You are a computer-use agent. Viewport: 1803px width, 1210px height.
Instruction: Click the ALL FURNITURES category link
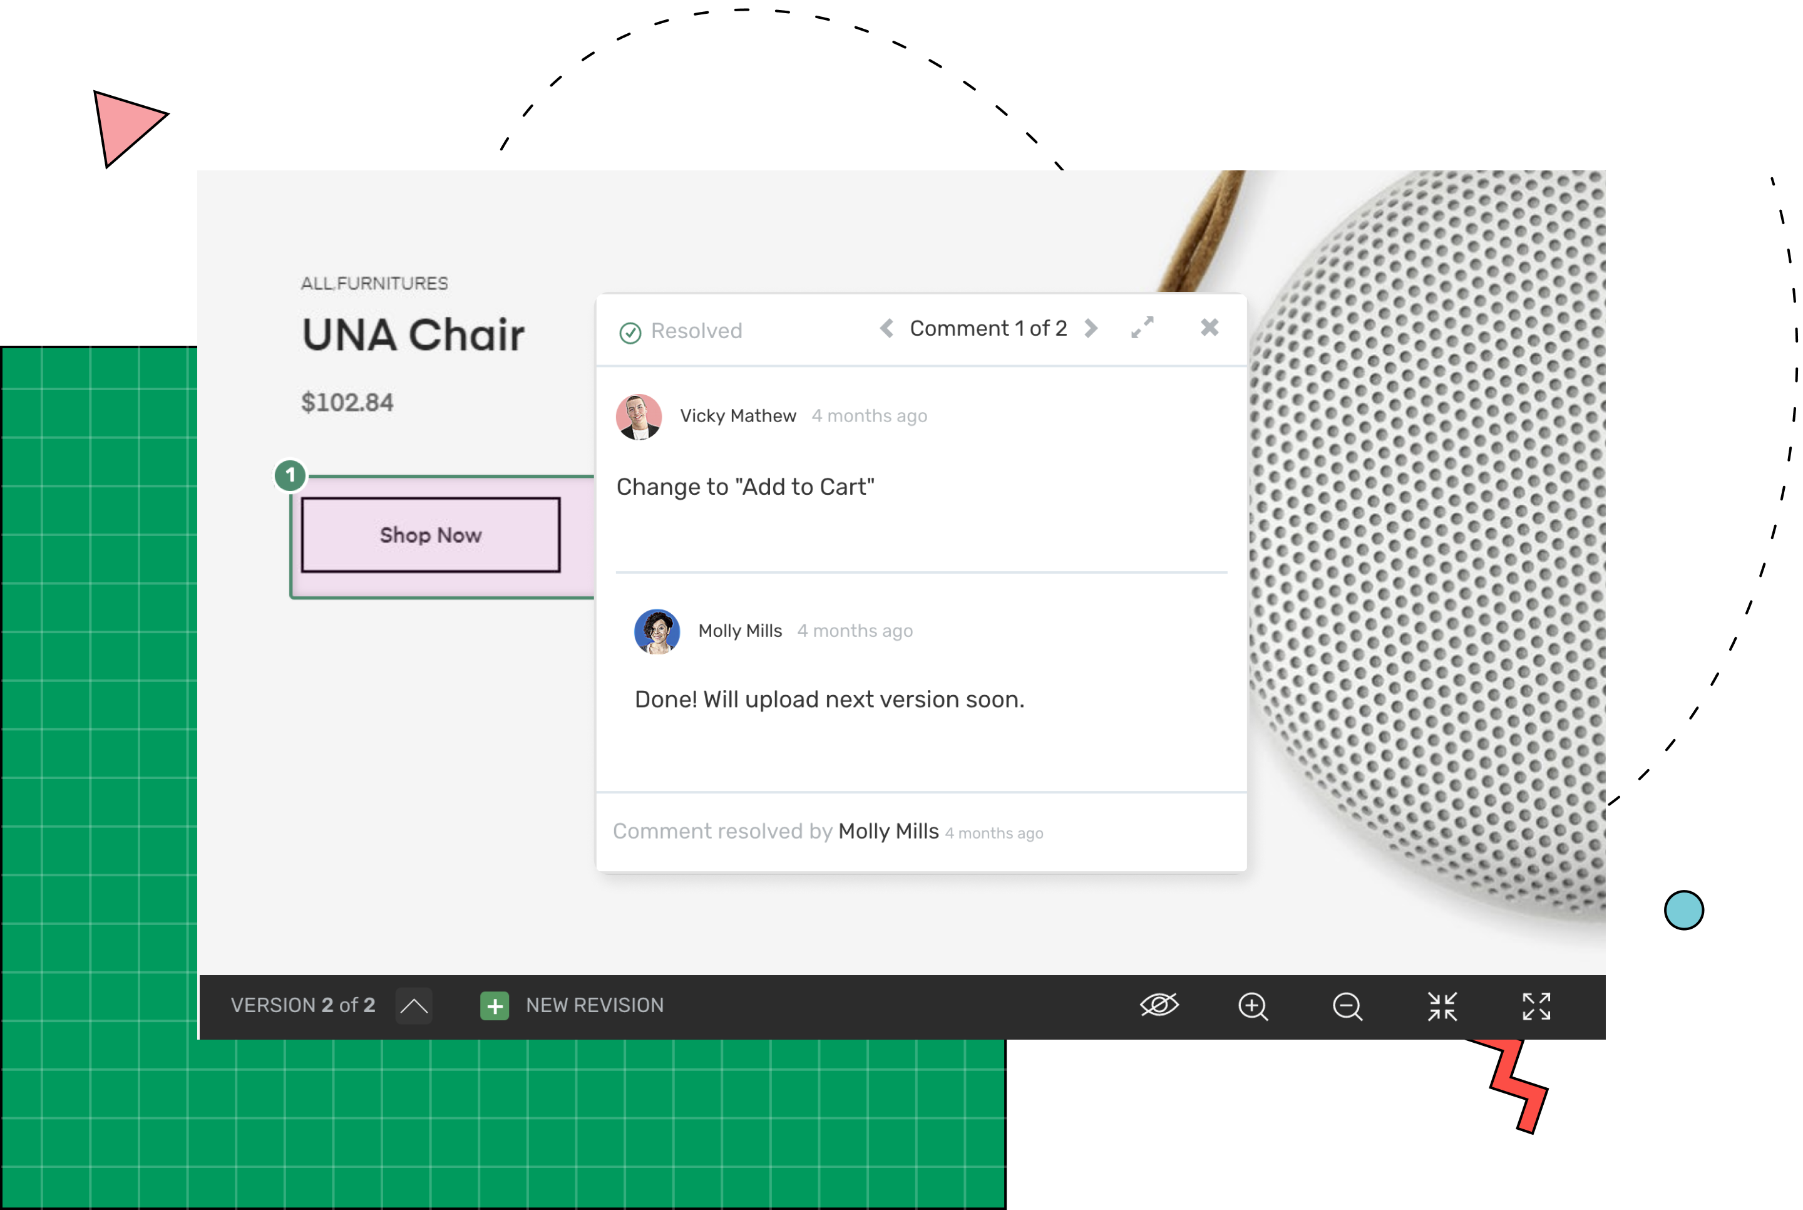tap(374, 283)
